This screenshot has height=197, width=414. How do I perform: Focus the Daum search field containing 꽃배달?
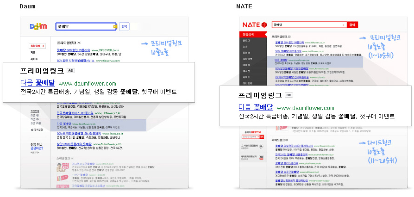[86, 26]
